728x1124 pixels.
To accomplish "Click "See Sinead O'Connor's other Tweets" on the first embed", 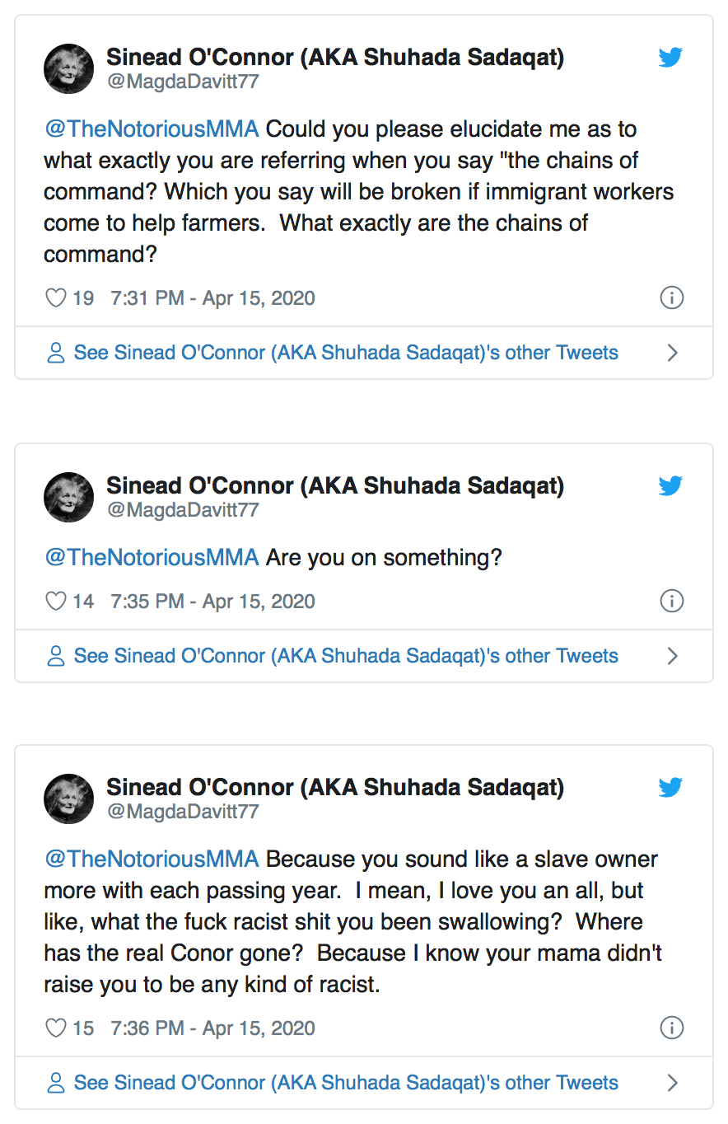I will click(346, 352).
